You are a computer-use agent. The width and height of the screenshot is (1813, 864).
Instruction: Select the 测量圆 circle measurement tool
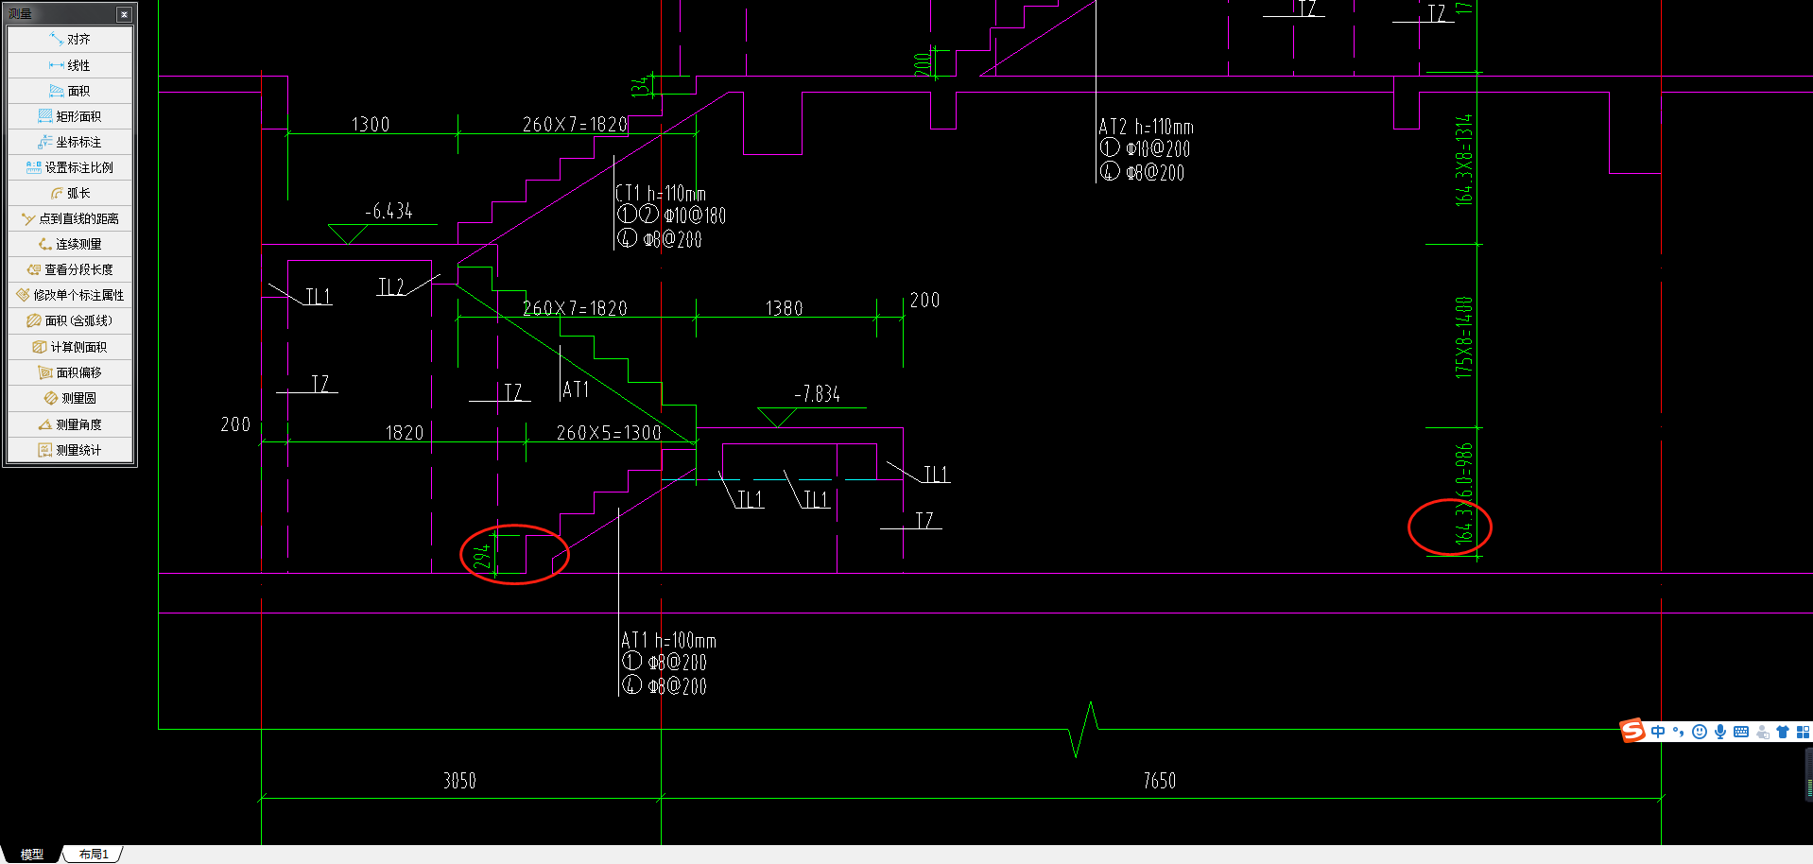(x=70, y=398)
